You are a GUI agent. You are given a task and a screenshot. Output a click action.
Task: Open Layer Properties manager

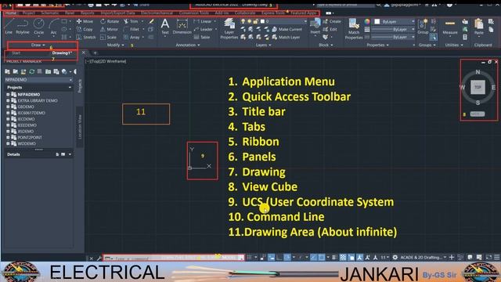[229, 29]
